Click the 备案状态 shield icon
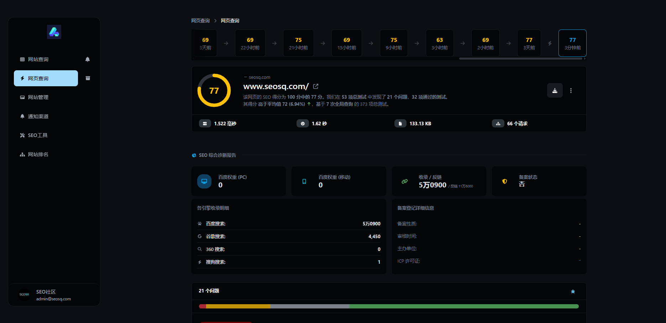 pyautogui.click(x=504, y=181)
